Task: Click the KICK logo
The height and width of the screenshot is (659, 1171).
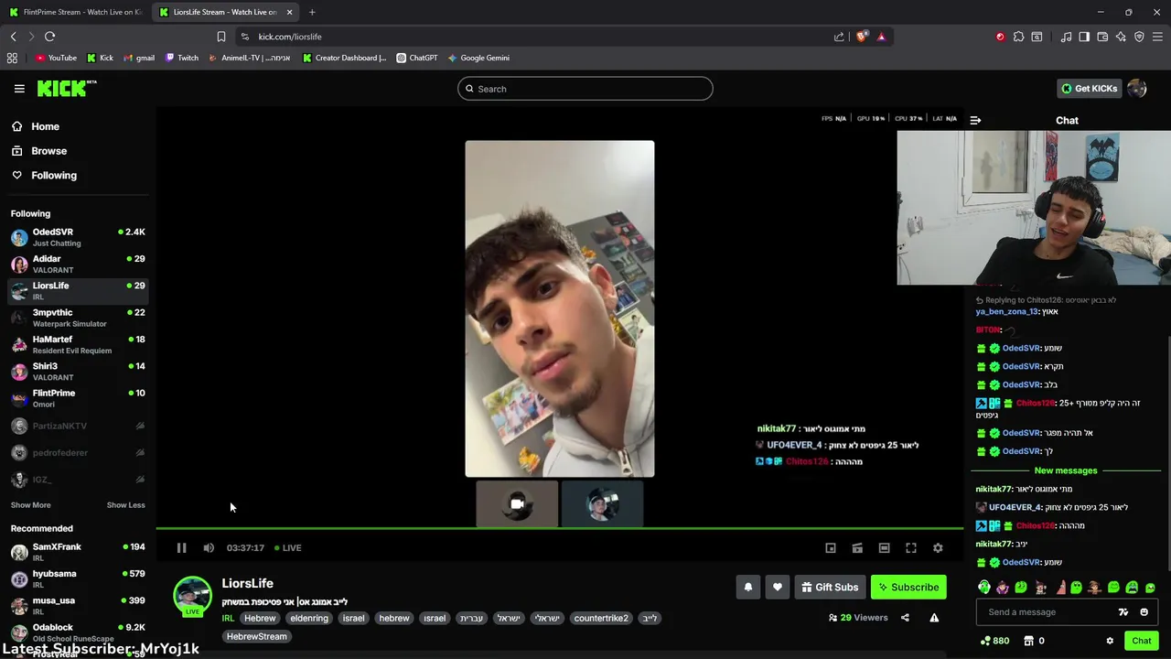Action: pyautogui.click(x=67, y=88)
